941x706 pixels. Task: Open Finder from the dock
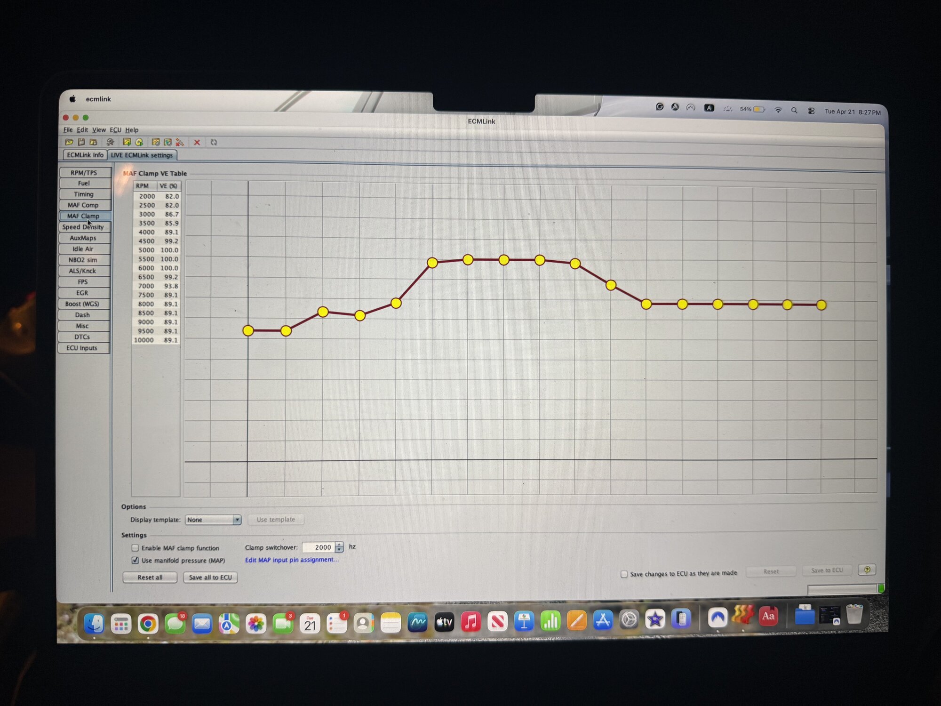point(94,624)
